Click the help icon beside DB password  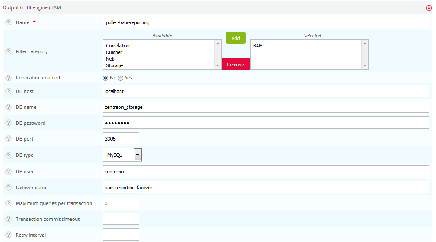[8, 123]
